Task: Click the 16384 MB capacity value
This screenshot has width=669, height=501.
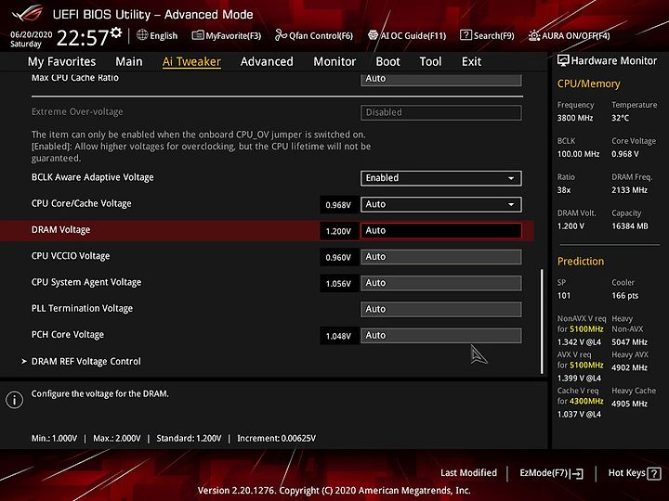Action: point(630,226)
